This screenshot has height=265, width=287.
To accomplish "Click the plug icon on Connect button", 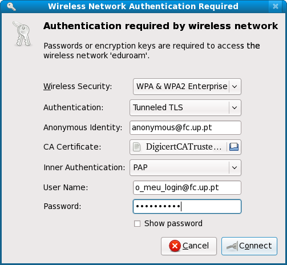I will point(232,246).
